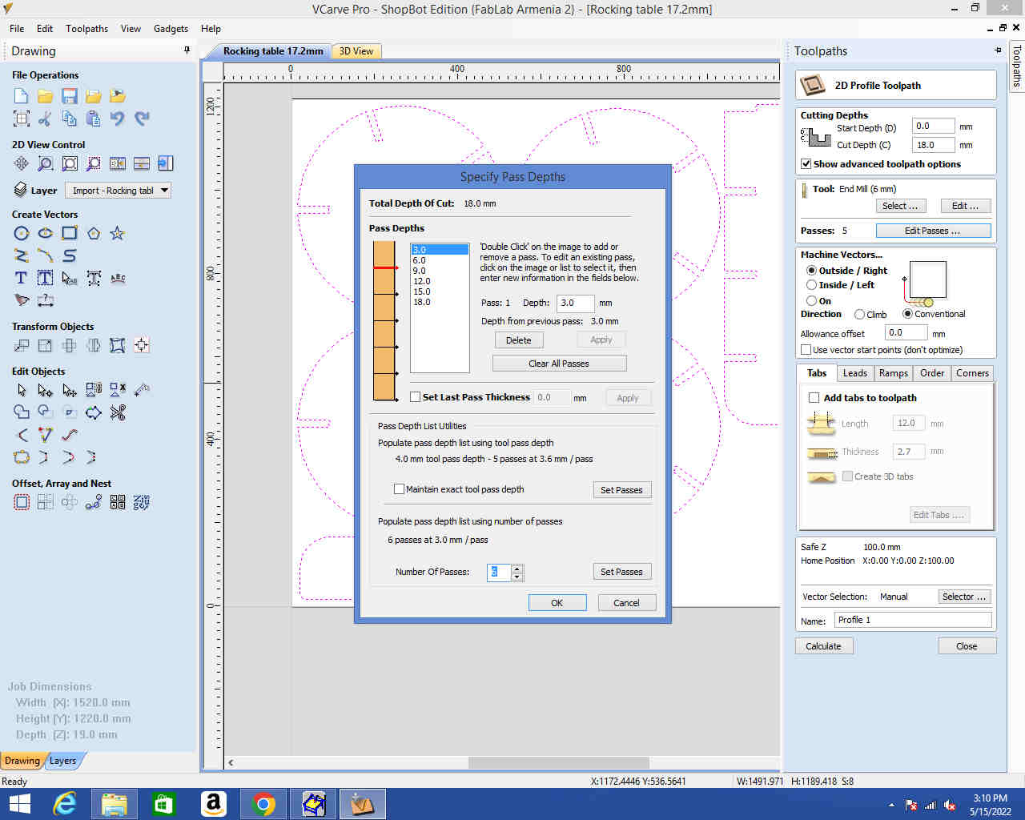Select the Text on curve tool
The image size is (1025, 820).
point(118,278)
